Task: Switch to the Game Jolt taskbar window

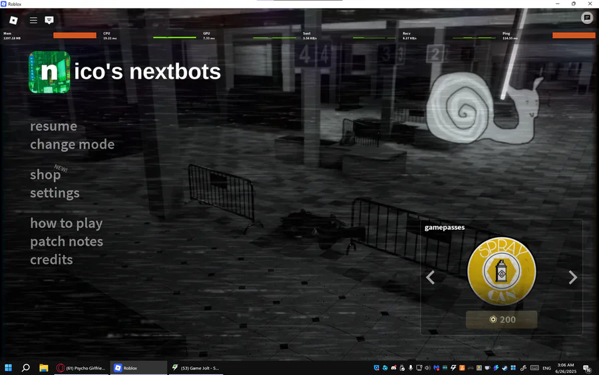Action: [196, 368]
